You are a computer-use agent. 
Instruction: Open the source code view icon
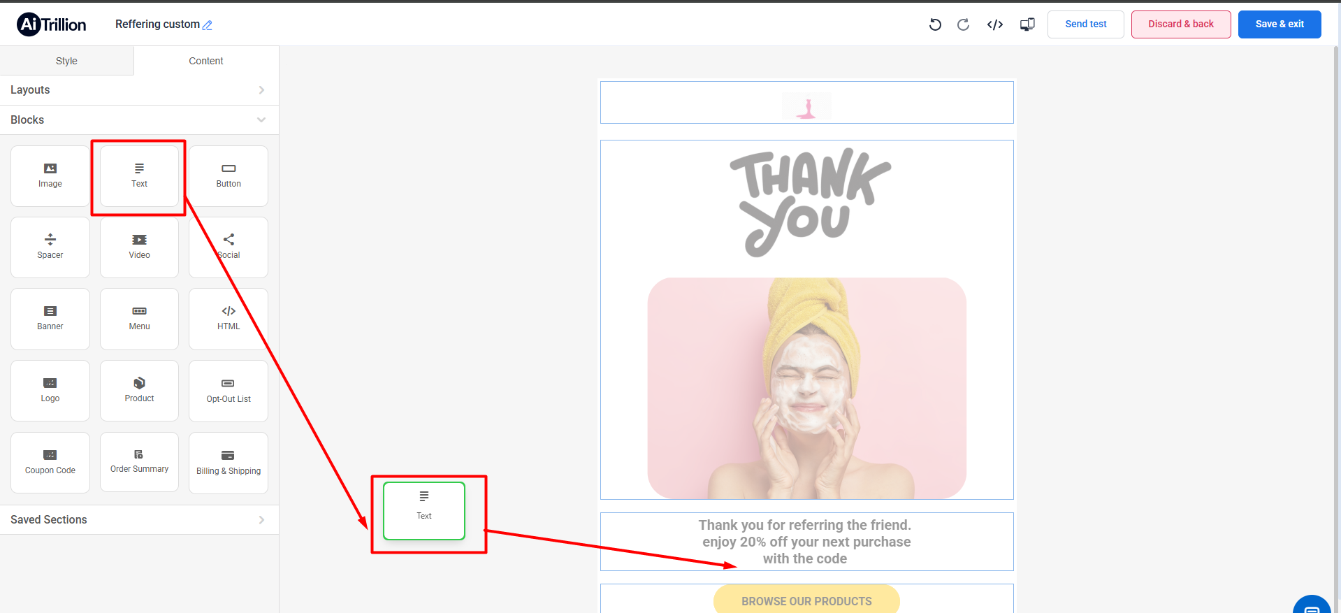(995, 24)
